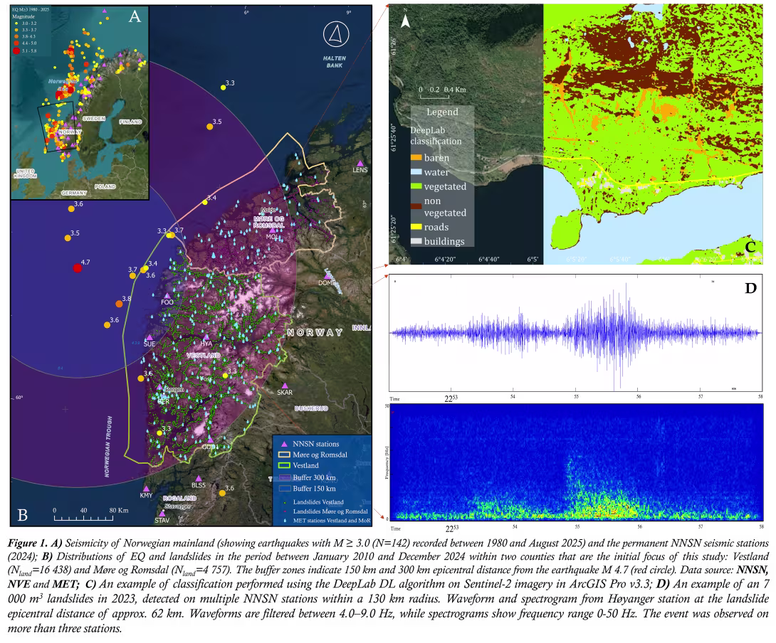Select the LENS station triangle marker

tap(360, 163)
